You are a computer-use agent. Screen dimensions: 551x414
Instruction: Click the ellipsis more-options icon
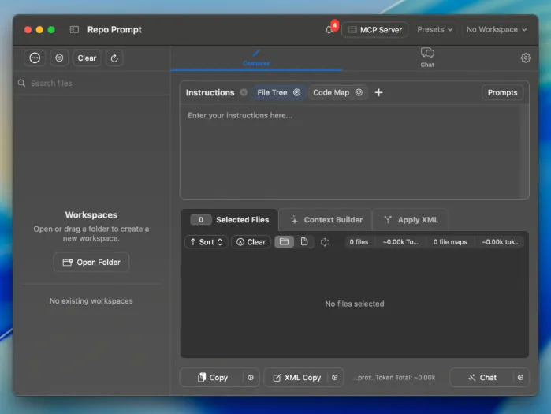35,58
